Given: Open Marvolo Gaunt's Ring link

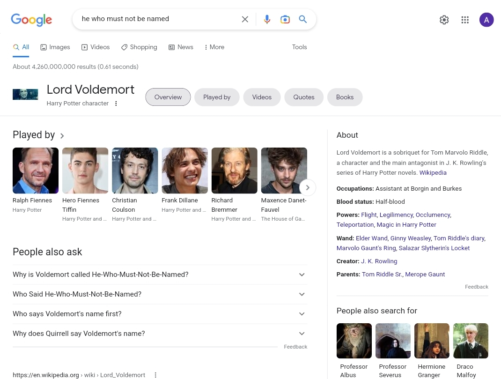Looking at the screenshot, I should click(x=366, y=248).
